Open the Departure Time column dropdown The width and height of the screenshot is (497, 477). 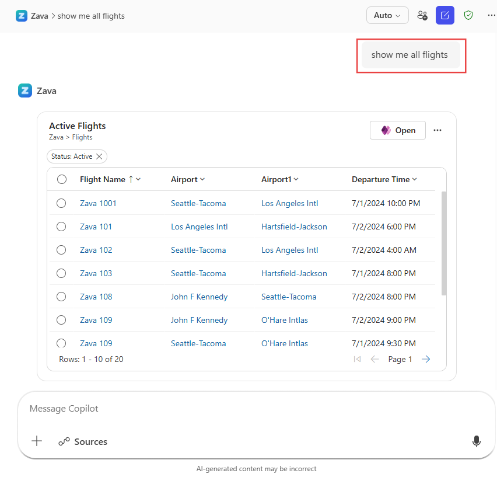click(x=414, y=179)
